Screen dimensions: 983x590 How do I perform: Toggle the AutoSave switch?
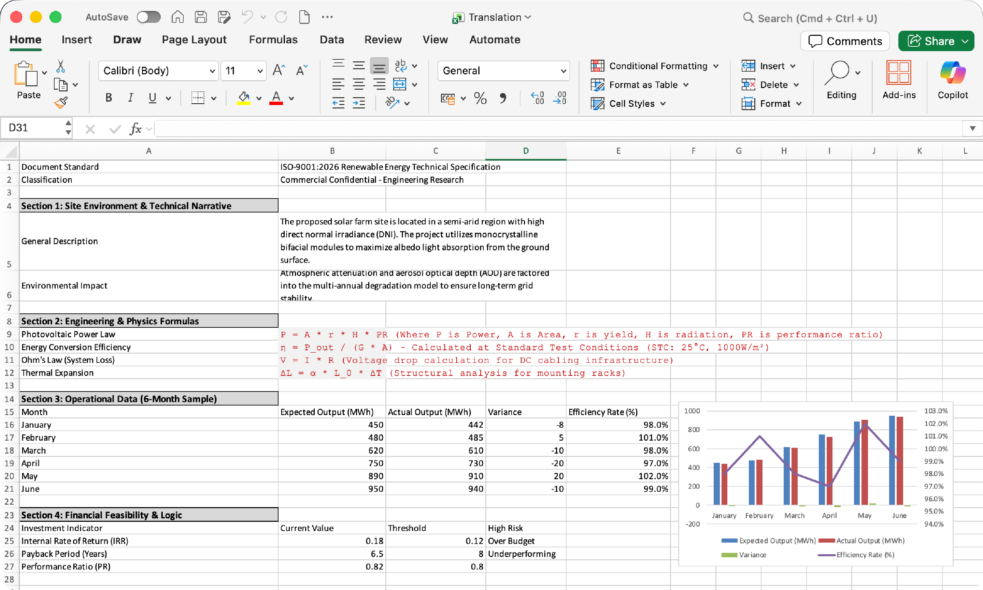click(x=148, y=17)
